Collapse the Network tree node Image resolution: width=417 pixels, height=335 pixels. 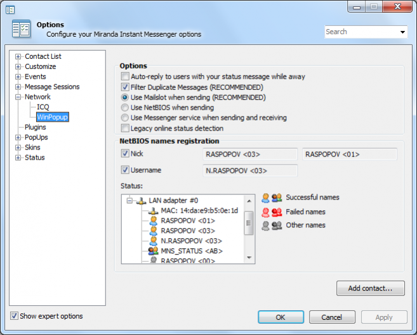click(18, 97)
